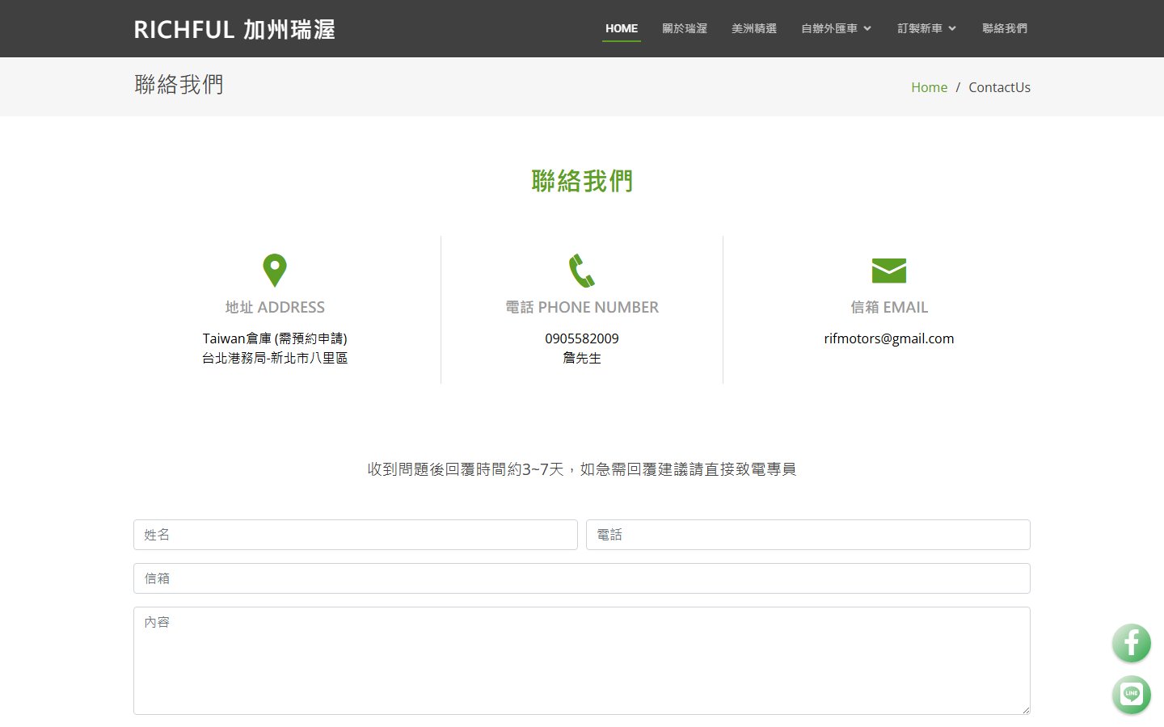1164x727 pixels.
Task: Click phone number 0905582009
Action: click(581, 338)
